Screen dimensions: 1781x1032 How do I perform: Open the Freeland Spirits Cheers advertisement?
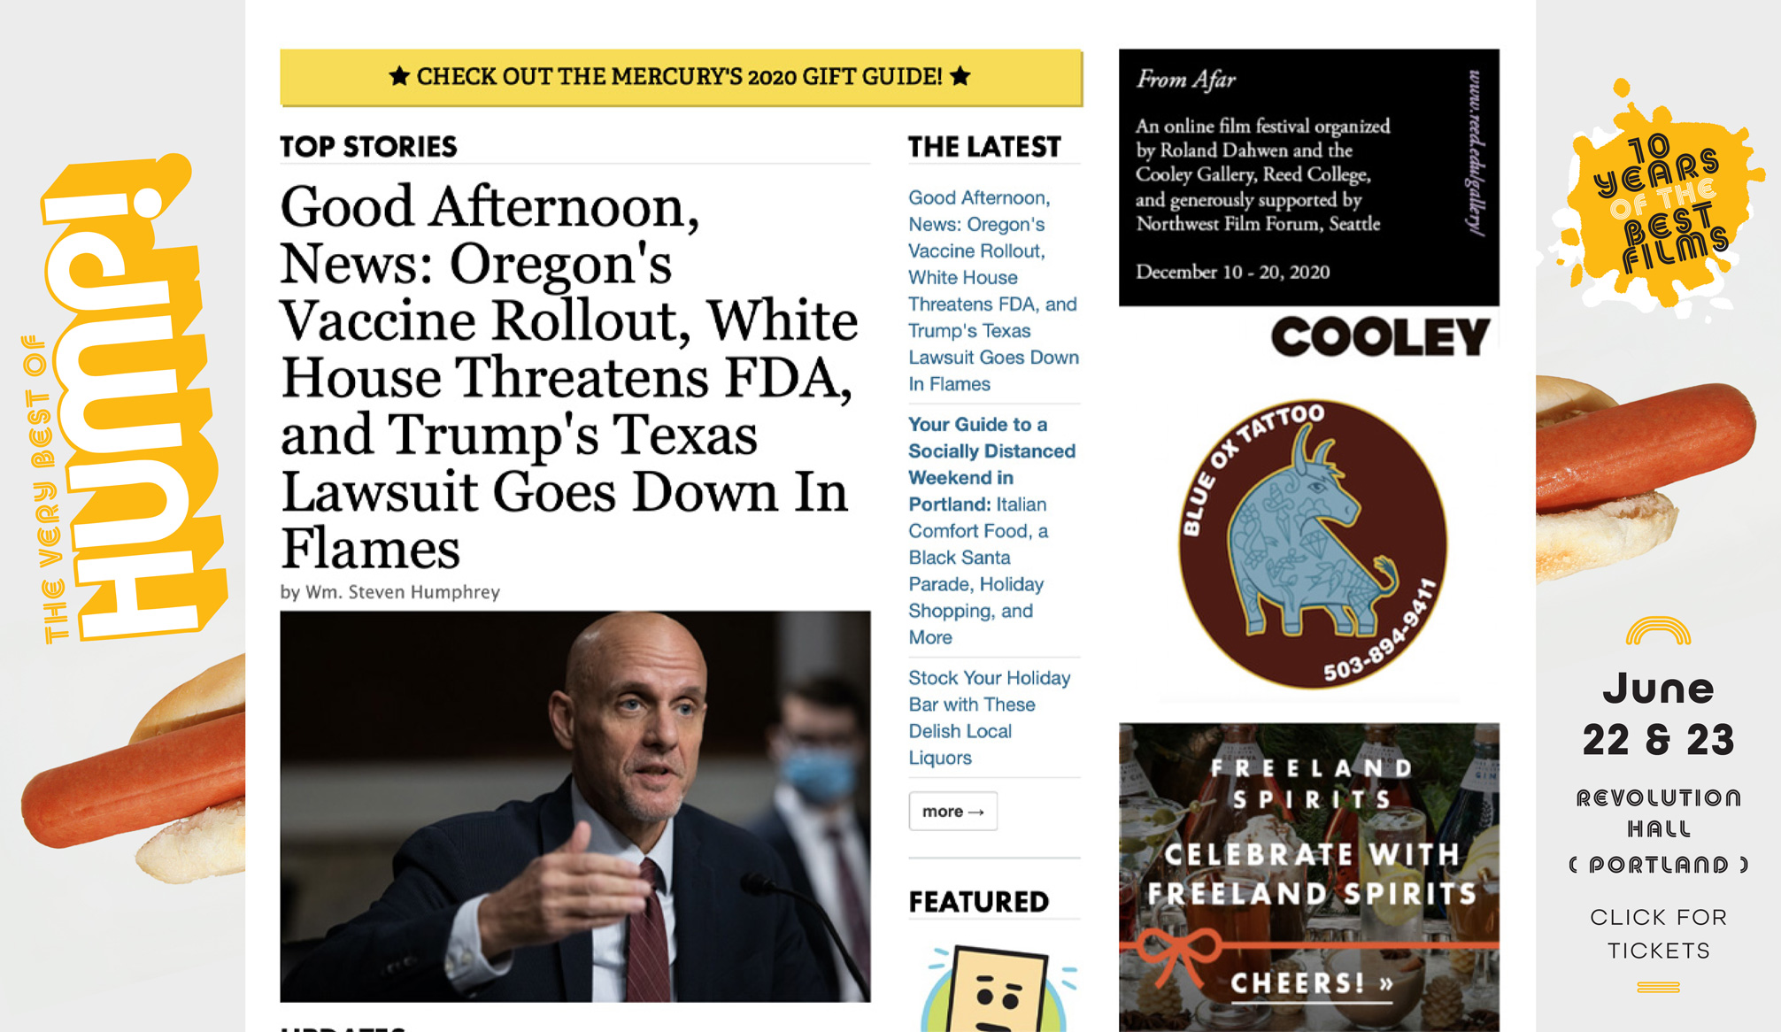1308,877
